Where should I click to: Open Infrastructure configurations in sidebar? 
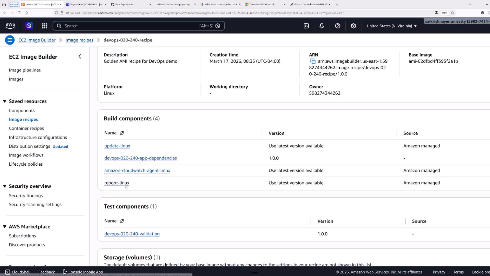click(x=38, y=137)
